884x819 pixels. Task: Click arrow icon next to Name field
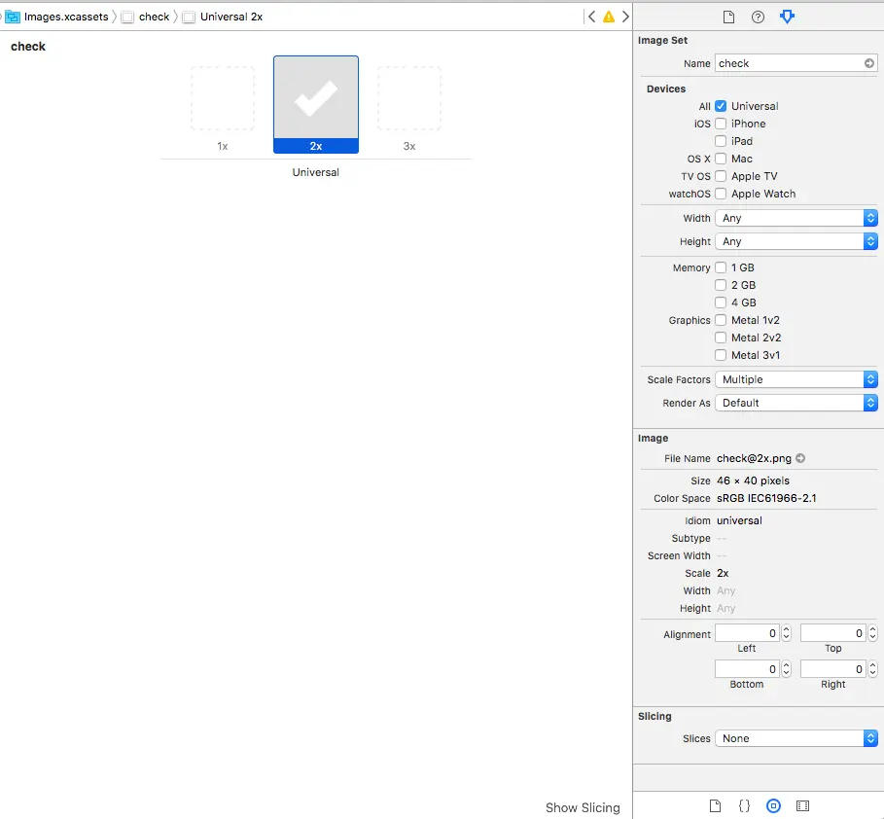[x=869, y=63]
